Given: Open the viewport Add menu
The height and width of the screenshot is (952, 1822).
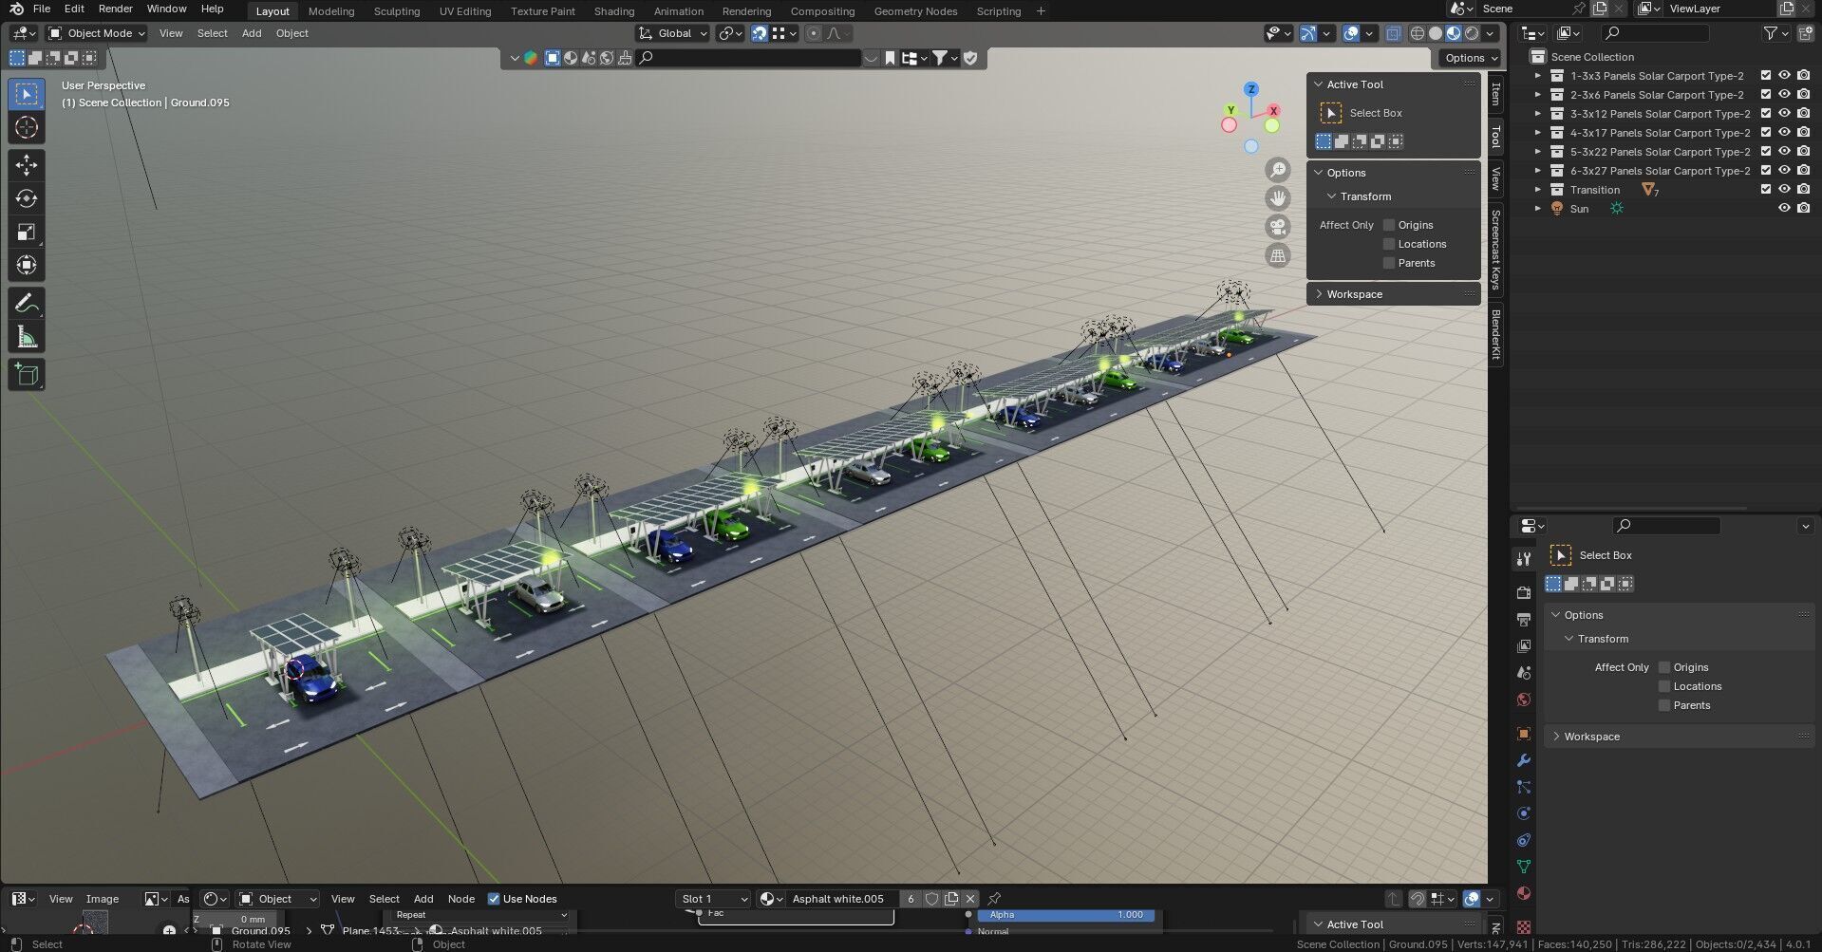Looking at the screenshot, I should (252, 33).
